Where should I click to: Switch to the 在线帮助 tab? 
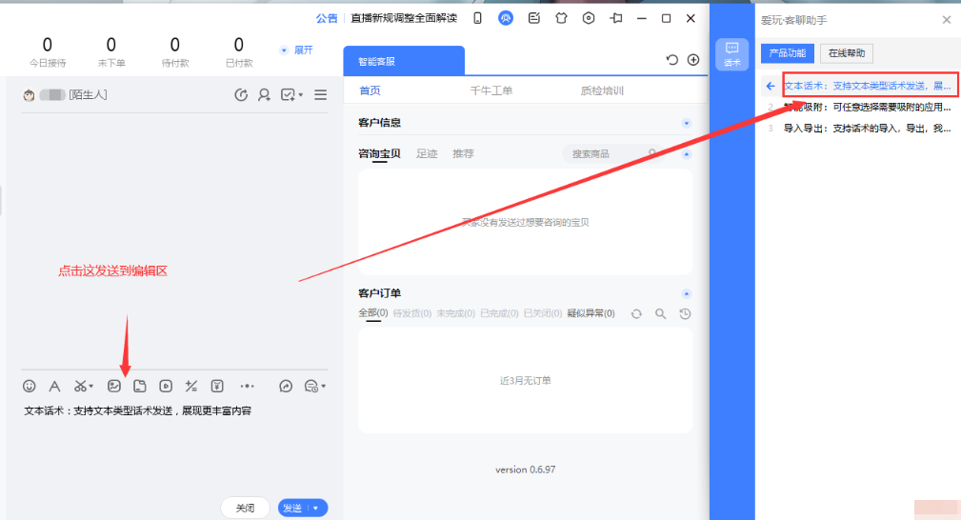846,53
